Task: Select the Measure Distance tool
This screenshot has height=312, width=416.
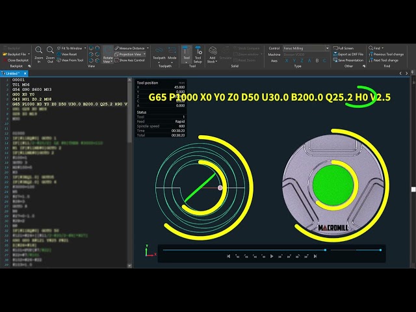Action: 130,48
